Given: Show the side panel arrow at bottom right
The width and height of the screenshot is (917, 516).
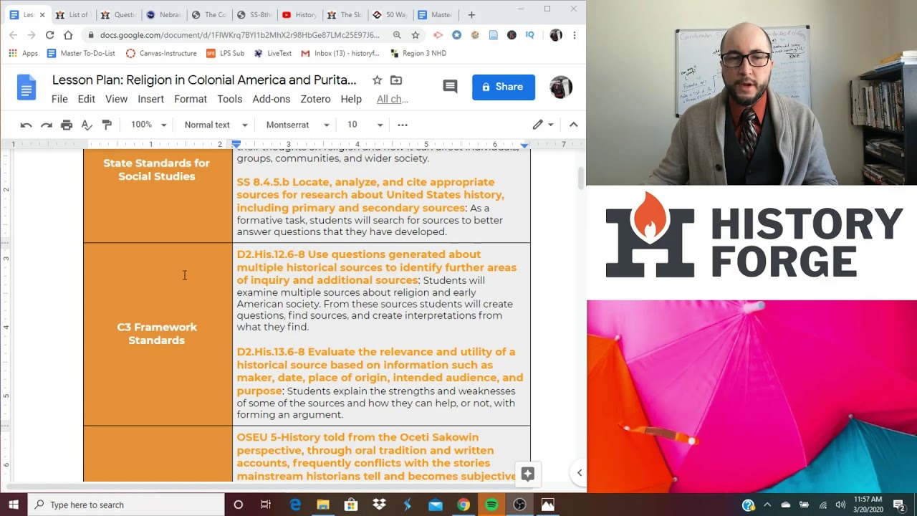Looking at the screenshot, I should tap(579, 472).
